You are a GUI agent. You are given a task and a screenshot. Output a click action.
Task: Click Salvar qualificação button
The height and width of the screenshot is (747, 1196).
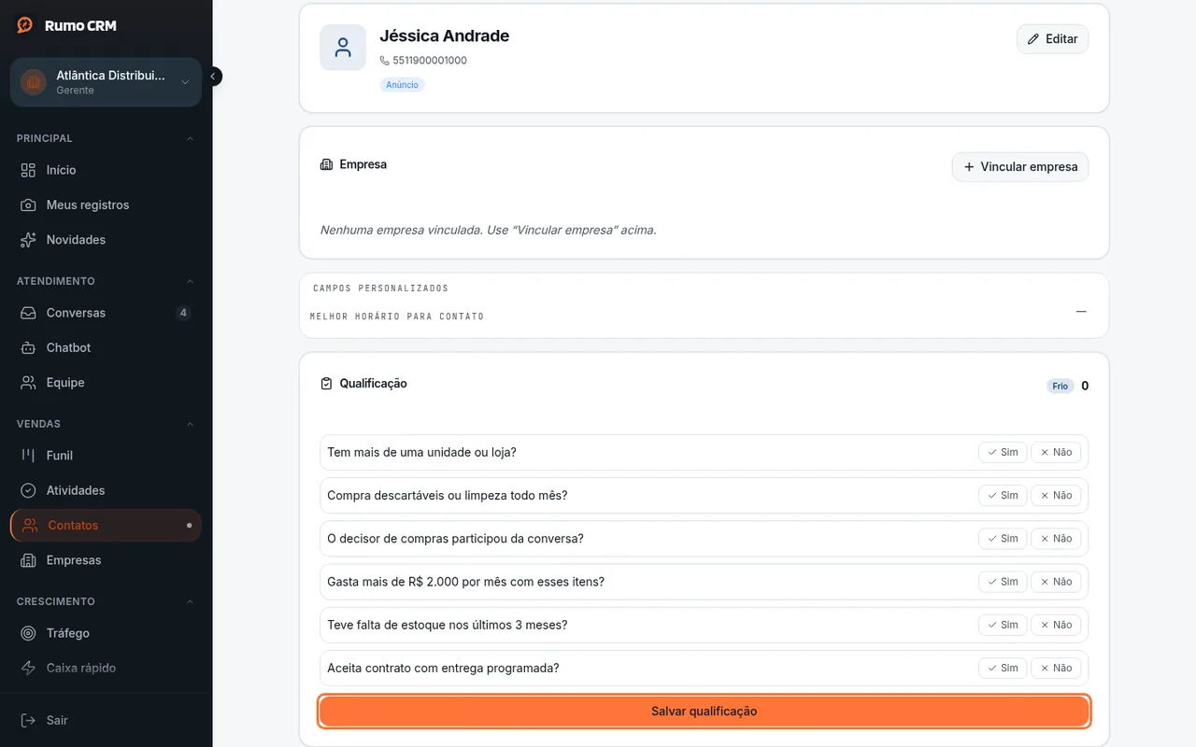click(704, 712)
